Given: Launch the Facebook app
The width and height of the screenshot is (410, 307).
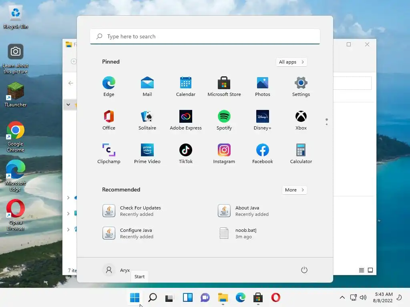Looking at the screenshot, I should click(x=263, y=154).
